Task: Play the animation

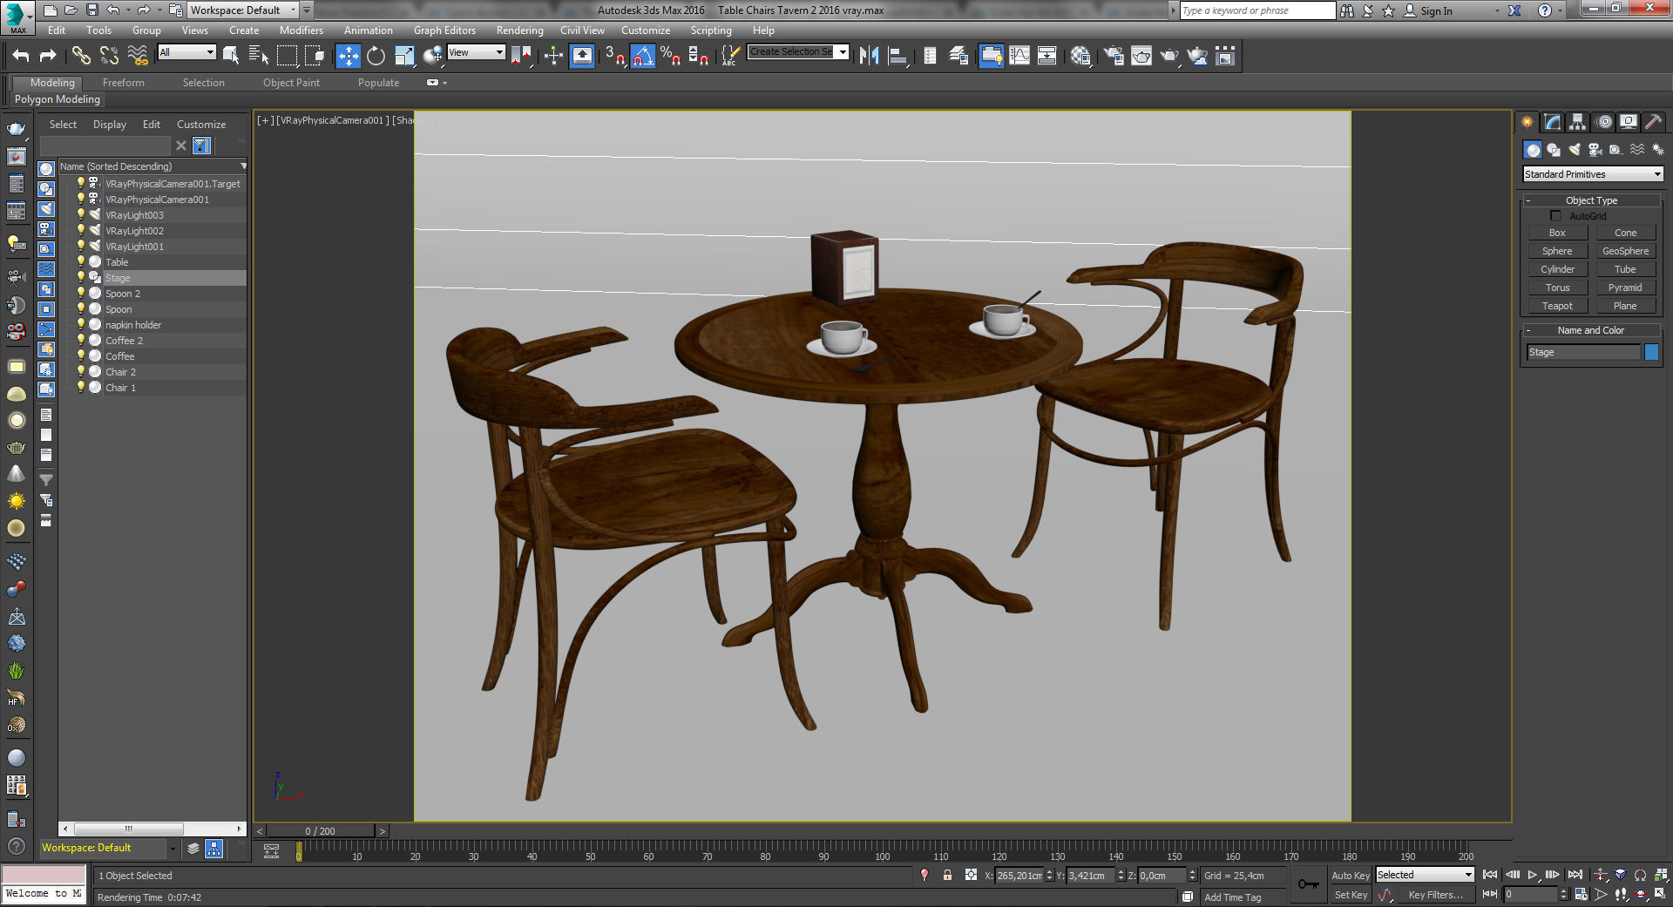Action: 1533,875
